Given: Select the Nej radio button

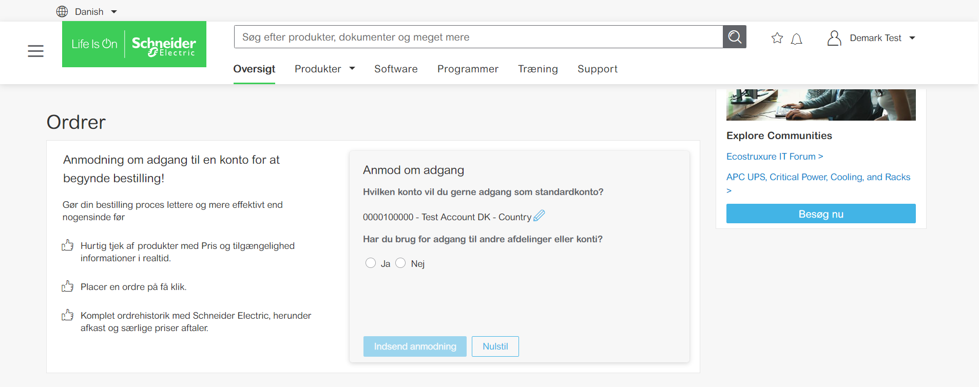Looking at the screenshot, I should point(400,263).
